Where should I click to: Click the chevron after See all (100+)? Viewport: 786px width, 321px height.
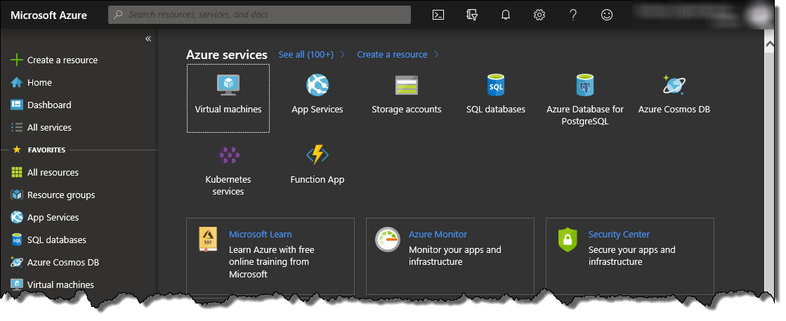[x=343, y=55]
